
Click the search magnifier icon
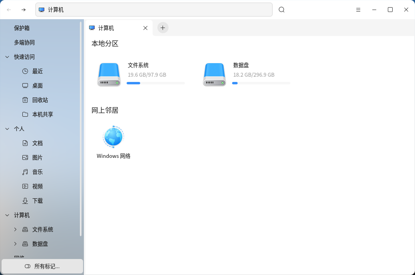[x=282, y=10]
